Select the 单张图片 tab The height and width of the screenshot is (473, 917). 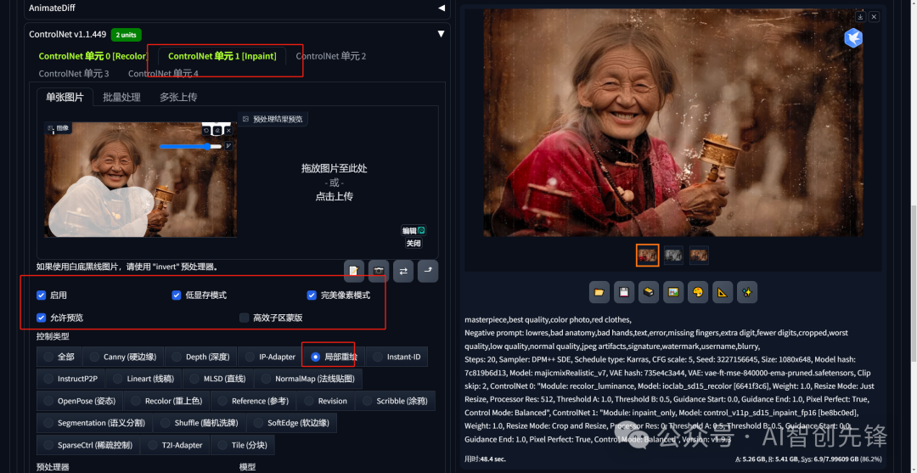pyautogui.click(x=65, y=97)
